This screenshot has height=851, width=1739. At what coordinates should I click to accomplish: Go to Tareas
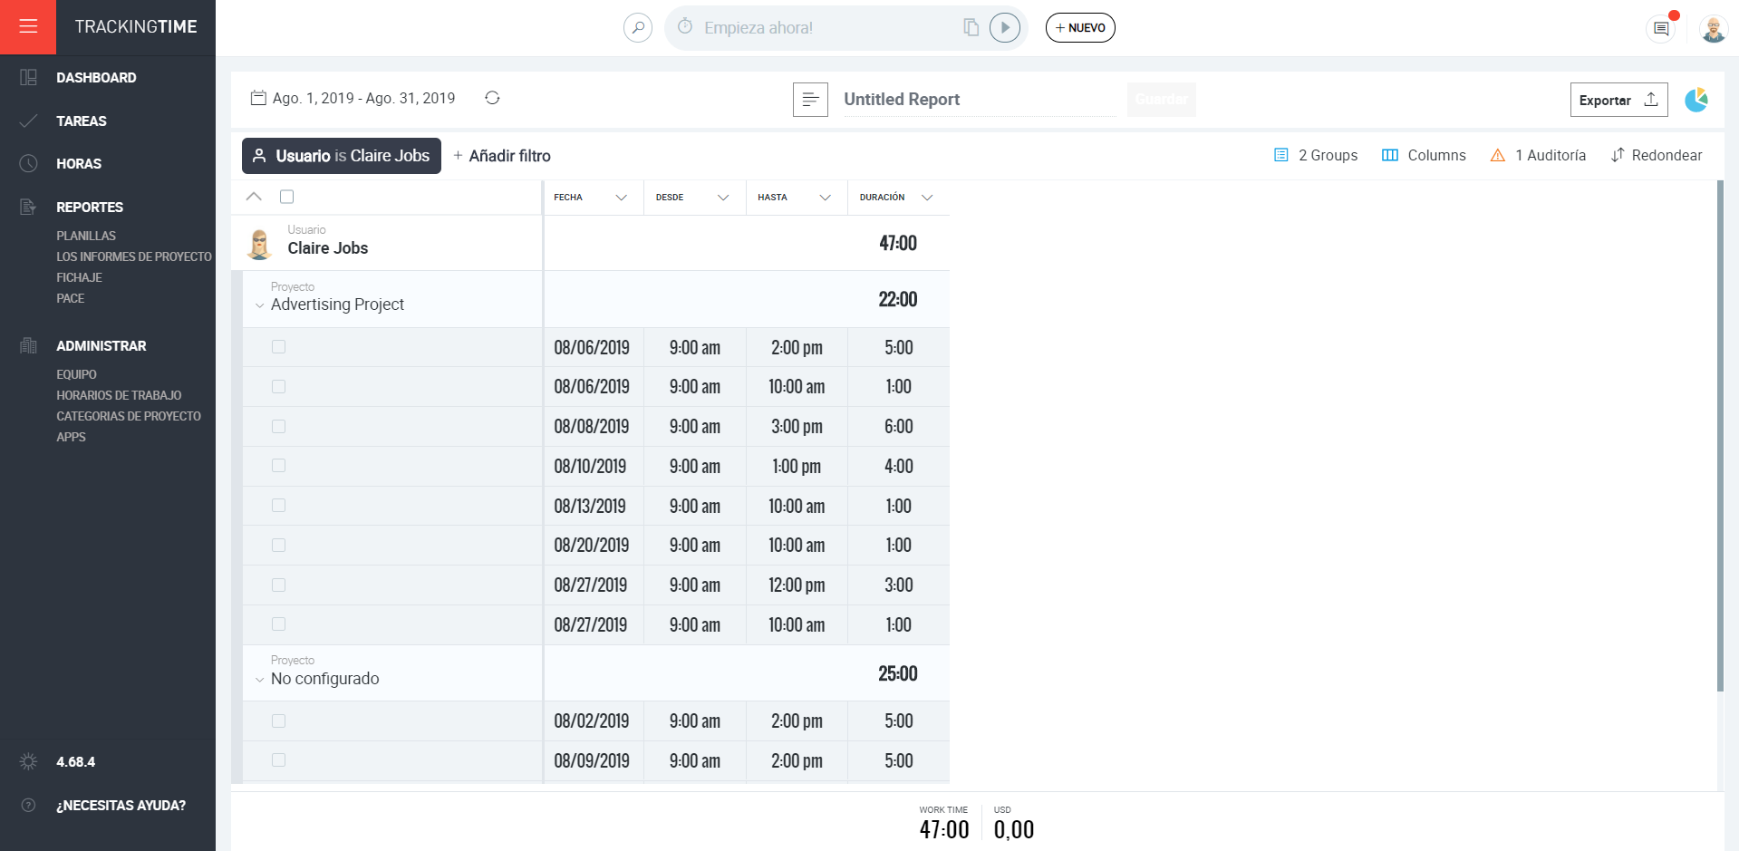click(82, 121)
